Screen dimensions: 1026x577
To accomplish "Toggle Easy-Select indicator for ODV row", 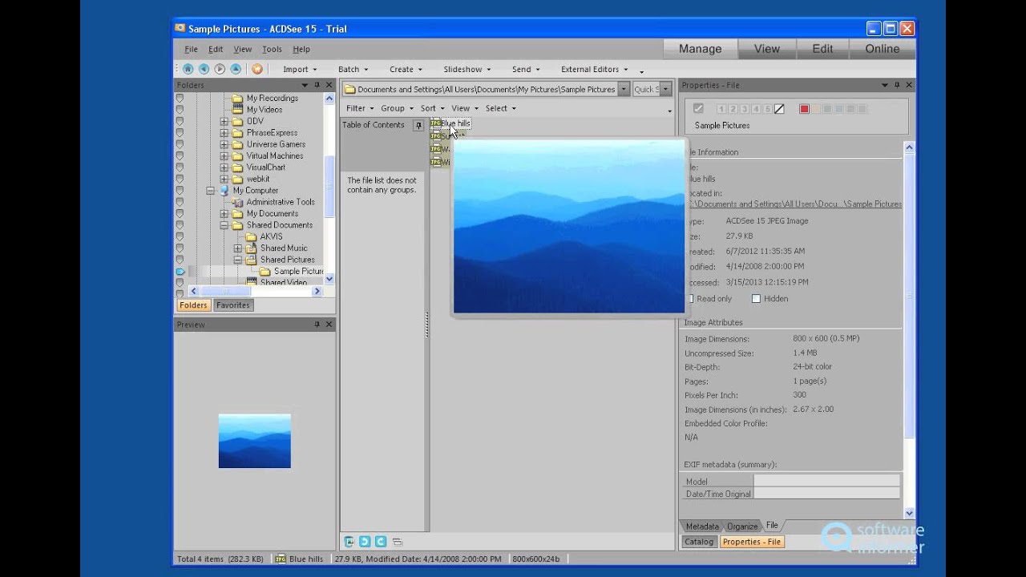I will click(180, 121).
